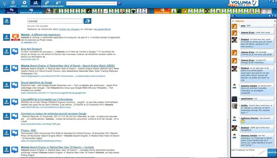Image resolution: width=277 pixels, height=158 pixels.
Task: Open 'Volunia - A different web experience' result
Action: pyautogui.click(x=41, y=34)
